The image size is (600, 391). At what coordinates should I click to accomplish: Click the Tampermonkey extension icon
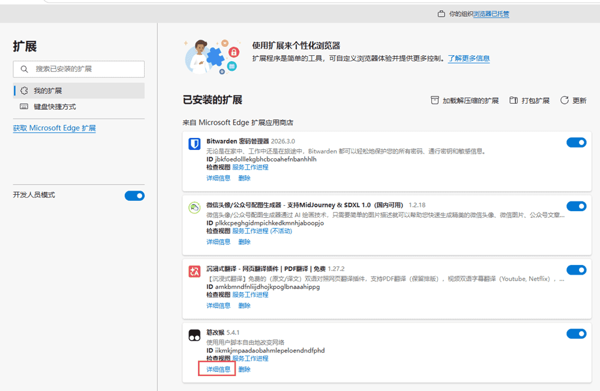(194, 335)
